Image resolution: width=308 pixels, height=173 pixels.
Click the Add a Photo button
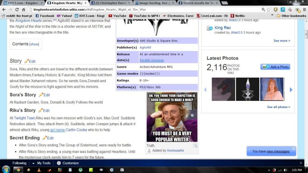[x=275, y=67]
